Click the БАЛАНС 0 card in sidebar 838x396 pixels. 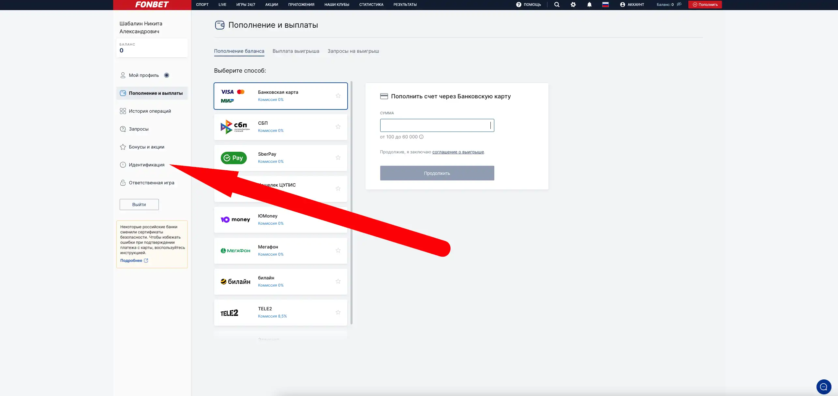(152, 48)
